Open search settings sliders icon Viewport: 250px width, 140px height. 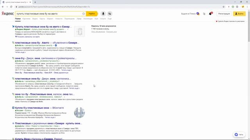point(110,14)
